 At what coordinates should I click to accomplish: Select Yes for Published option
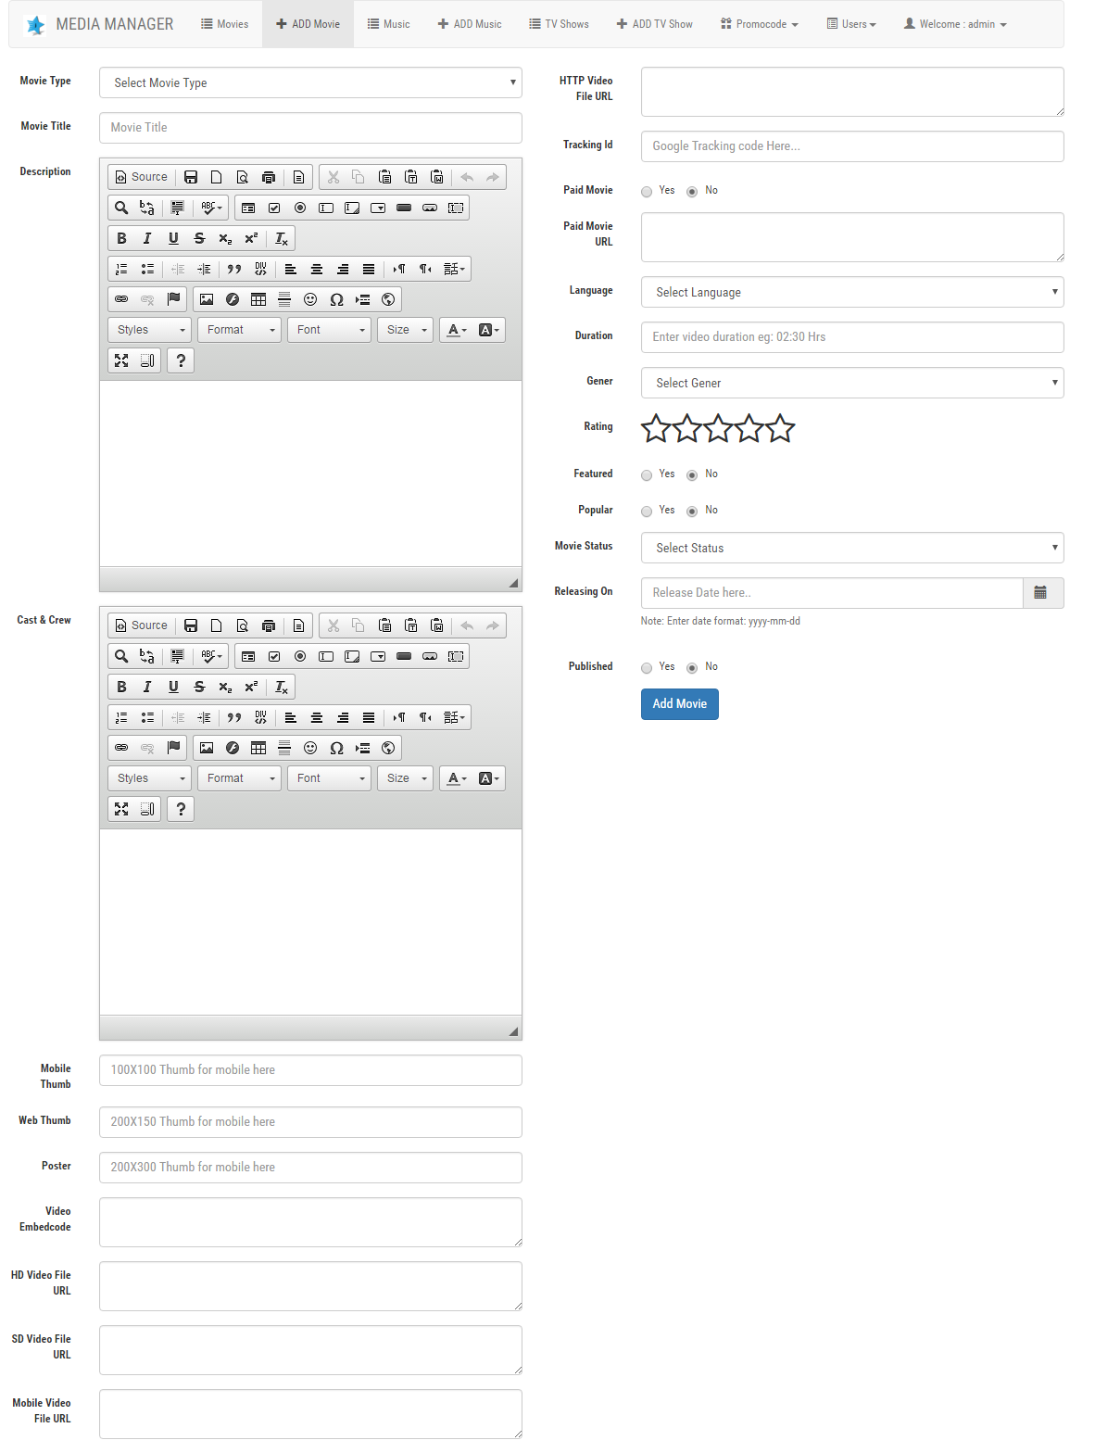647,668
